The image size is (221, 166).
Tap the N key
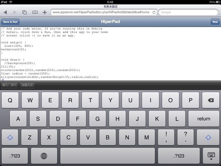point(127,137)
